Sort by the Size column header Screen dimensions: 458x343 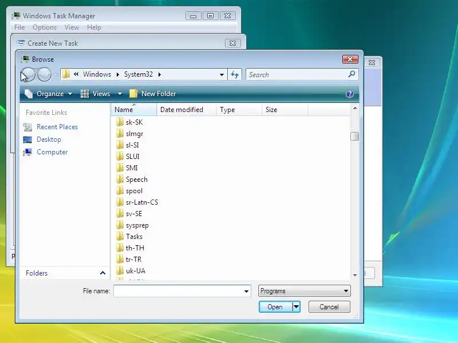(x=285, y=110)
